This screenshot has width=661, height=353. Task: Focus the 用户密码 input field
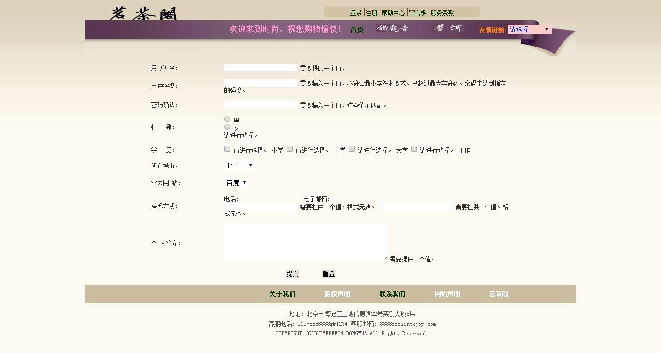click(261, 83)
